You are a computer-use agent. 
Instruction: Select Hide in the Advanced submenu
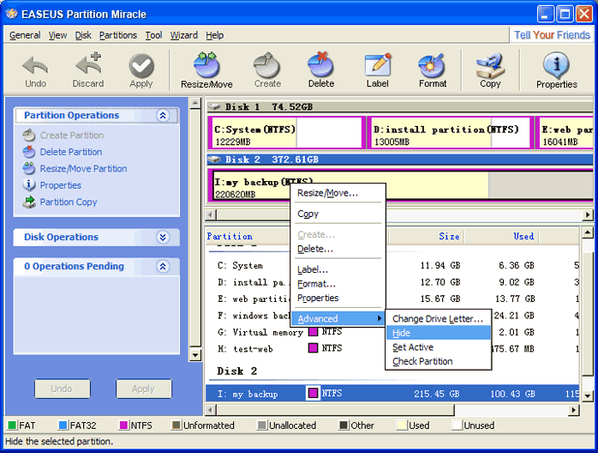[401, 333]
